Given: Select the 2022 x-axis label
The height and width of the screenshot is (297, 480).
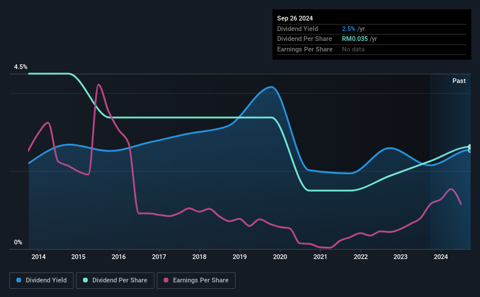Looking at the screenshot, I should click(361, 257).
